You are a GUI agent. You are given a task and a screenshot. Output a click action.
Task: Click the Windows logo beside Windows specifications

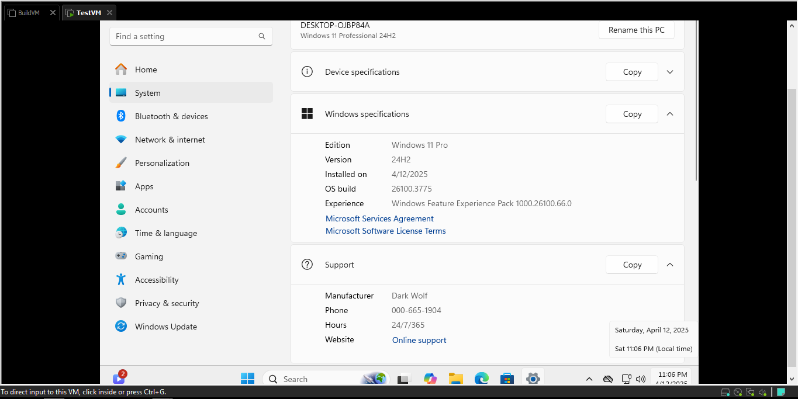pyautogui.click(x=307, y=114)
